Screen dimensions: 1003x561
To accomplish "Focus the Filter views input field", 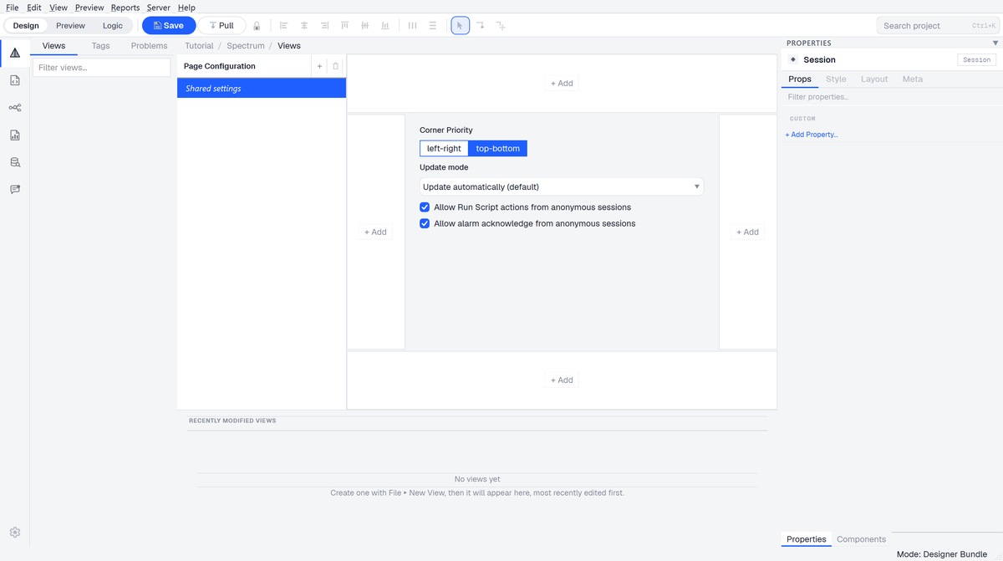I will 101,68.
